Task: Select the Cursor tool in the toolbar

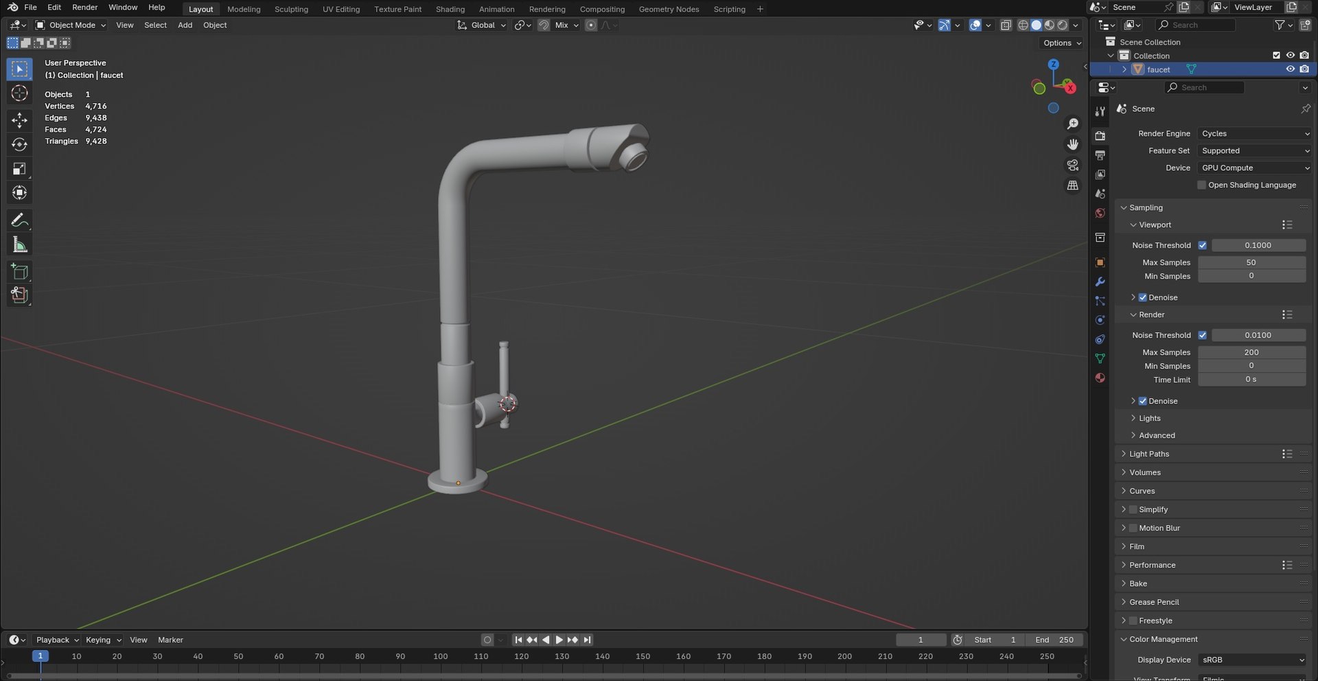Action: (x=19, y=93)
